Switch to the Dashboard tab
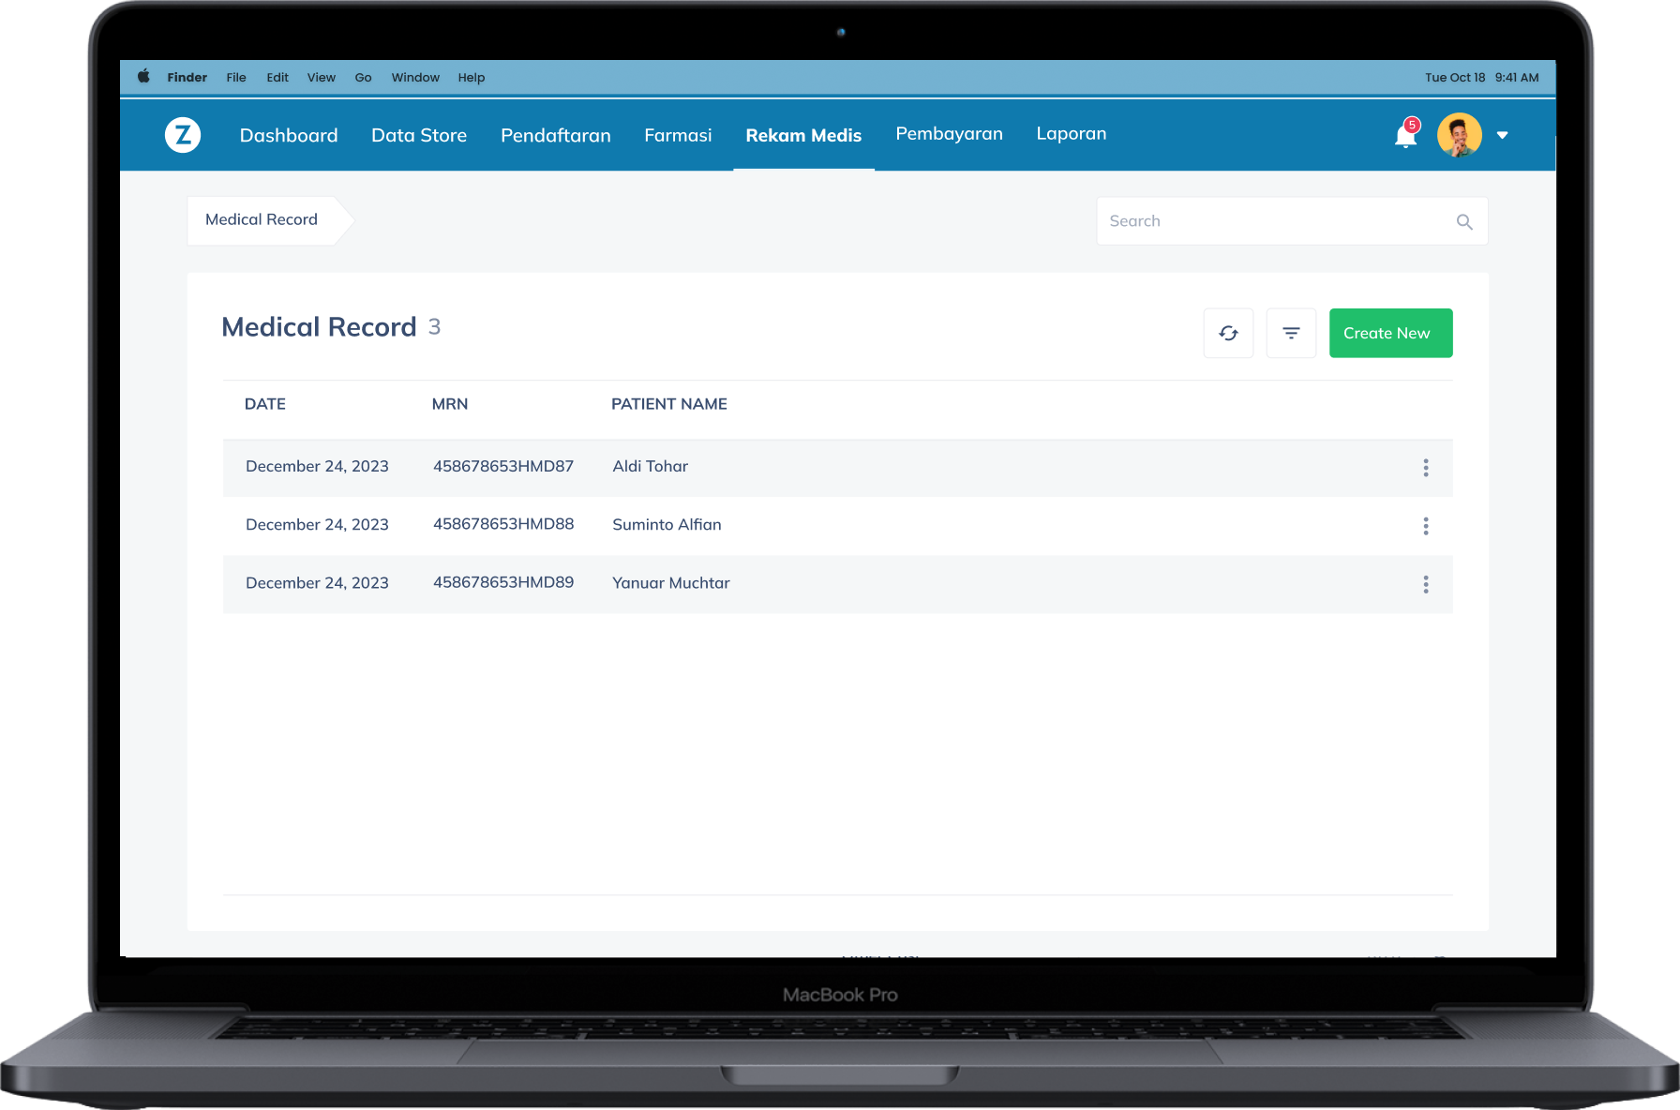The image size is (1680, 1110). [289, 136]
